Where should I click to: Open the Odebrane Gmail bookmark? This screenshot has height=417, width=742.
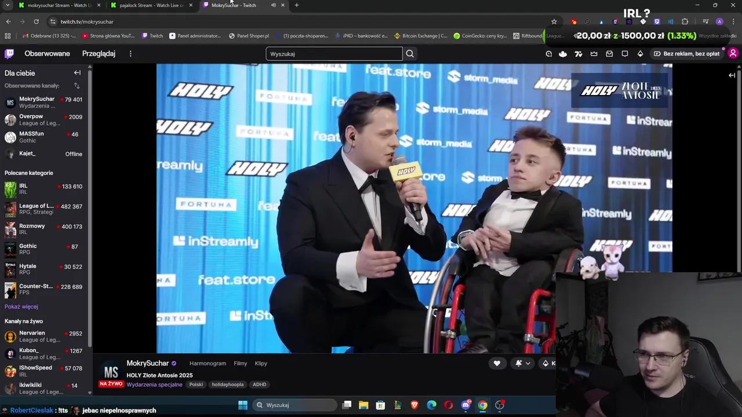(49, 36)
